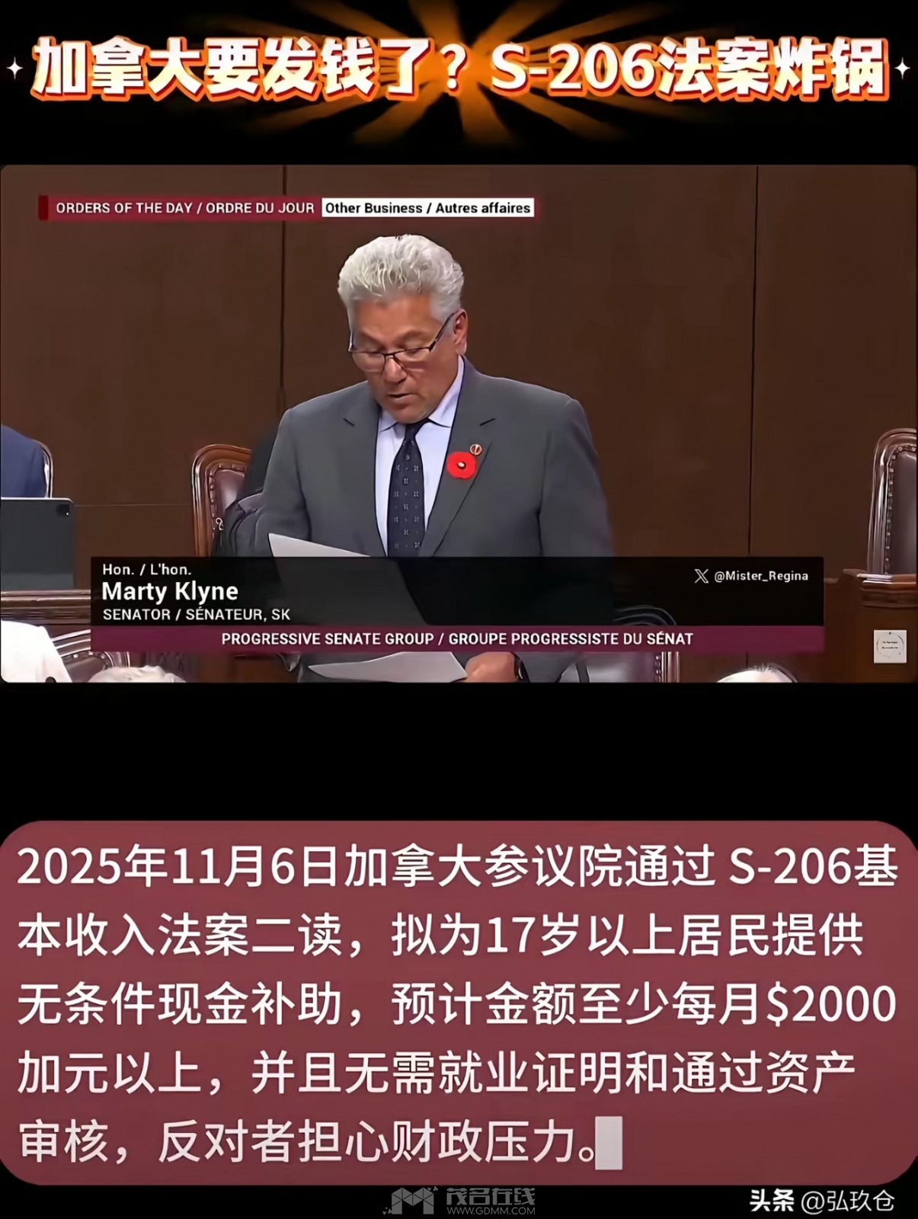
Task: Click the 头条 brand label
Action: (771, 1201)
